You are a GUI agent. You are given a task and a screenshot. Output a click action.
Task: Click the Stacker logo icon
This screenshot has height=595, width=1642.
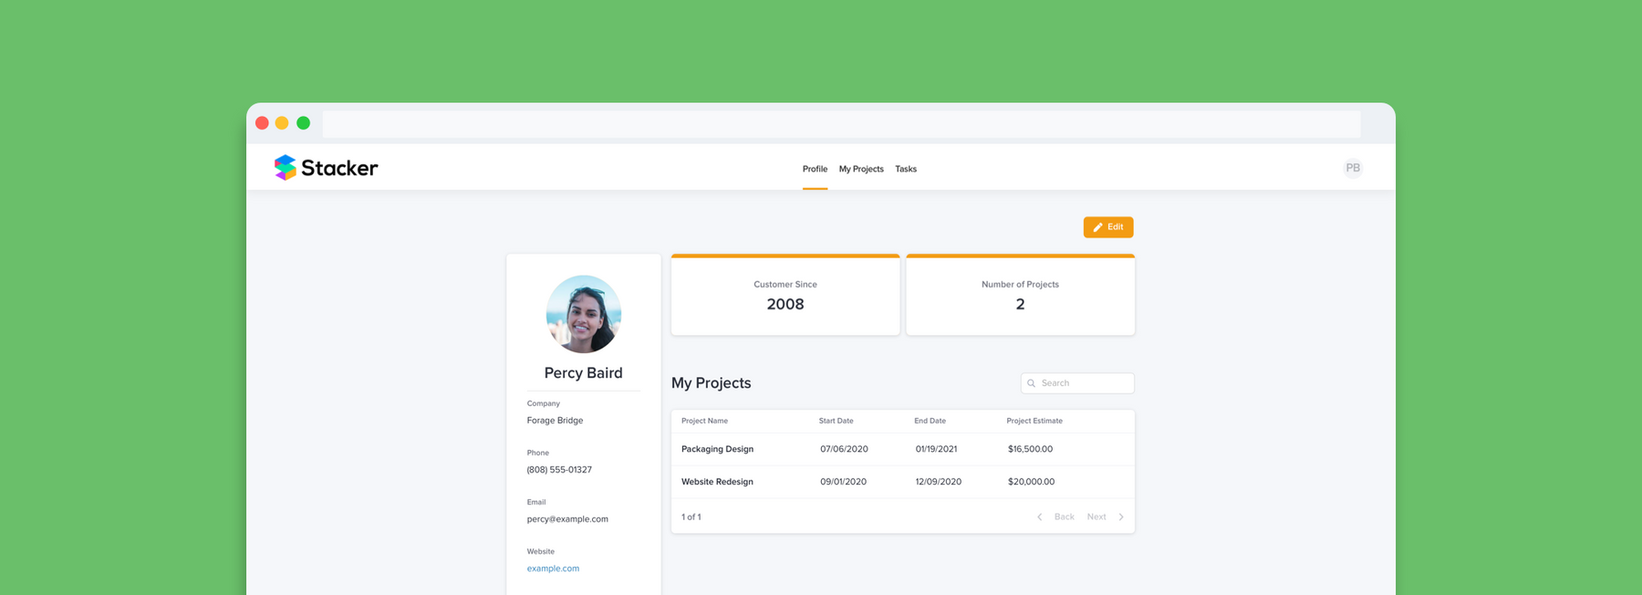click(x=286, y=167)
